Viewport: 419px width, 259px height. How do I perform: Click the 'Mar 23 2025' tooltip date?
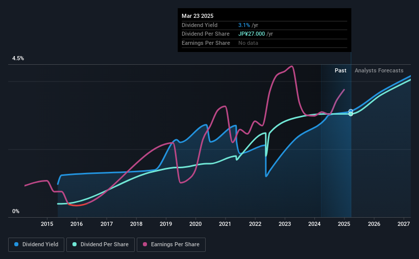[198, 16]
